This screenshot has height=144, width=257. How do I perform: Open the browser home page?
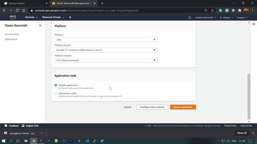pyautogui.click(x=24, y=10)
